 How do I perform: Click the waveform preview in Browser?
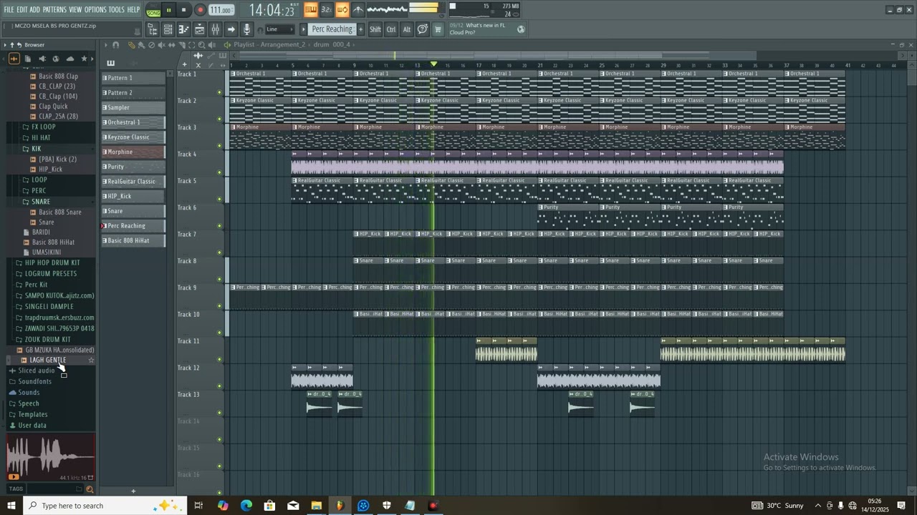pyautogui.click(x=49, y=457)
